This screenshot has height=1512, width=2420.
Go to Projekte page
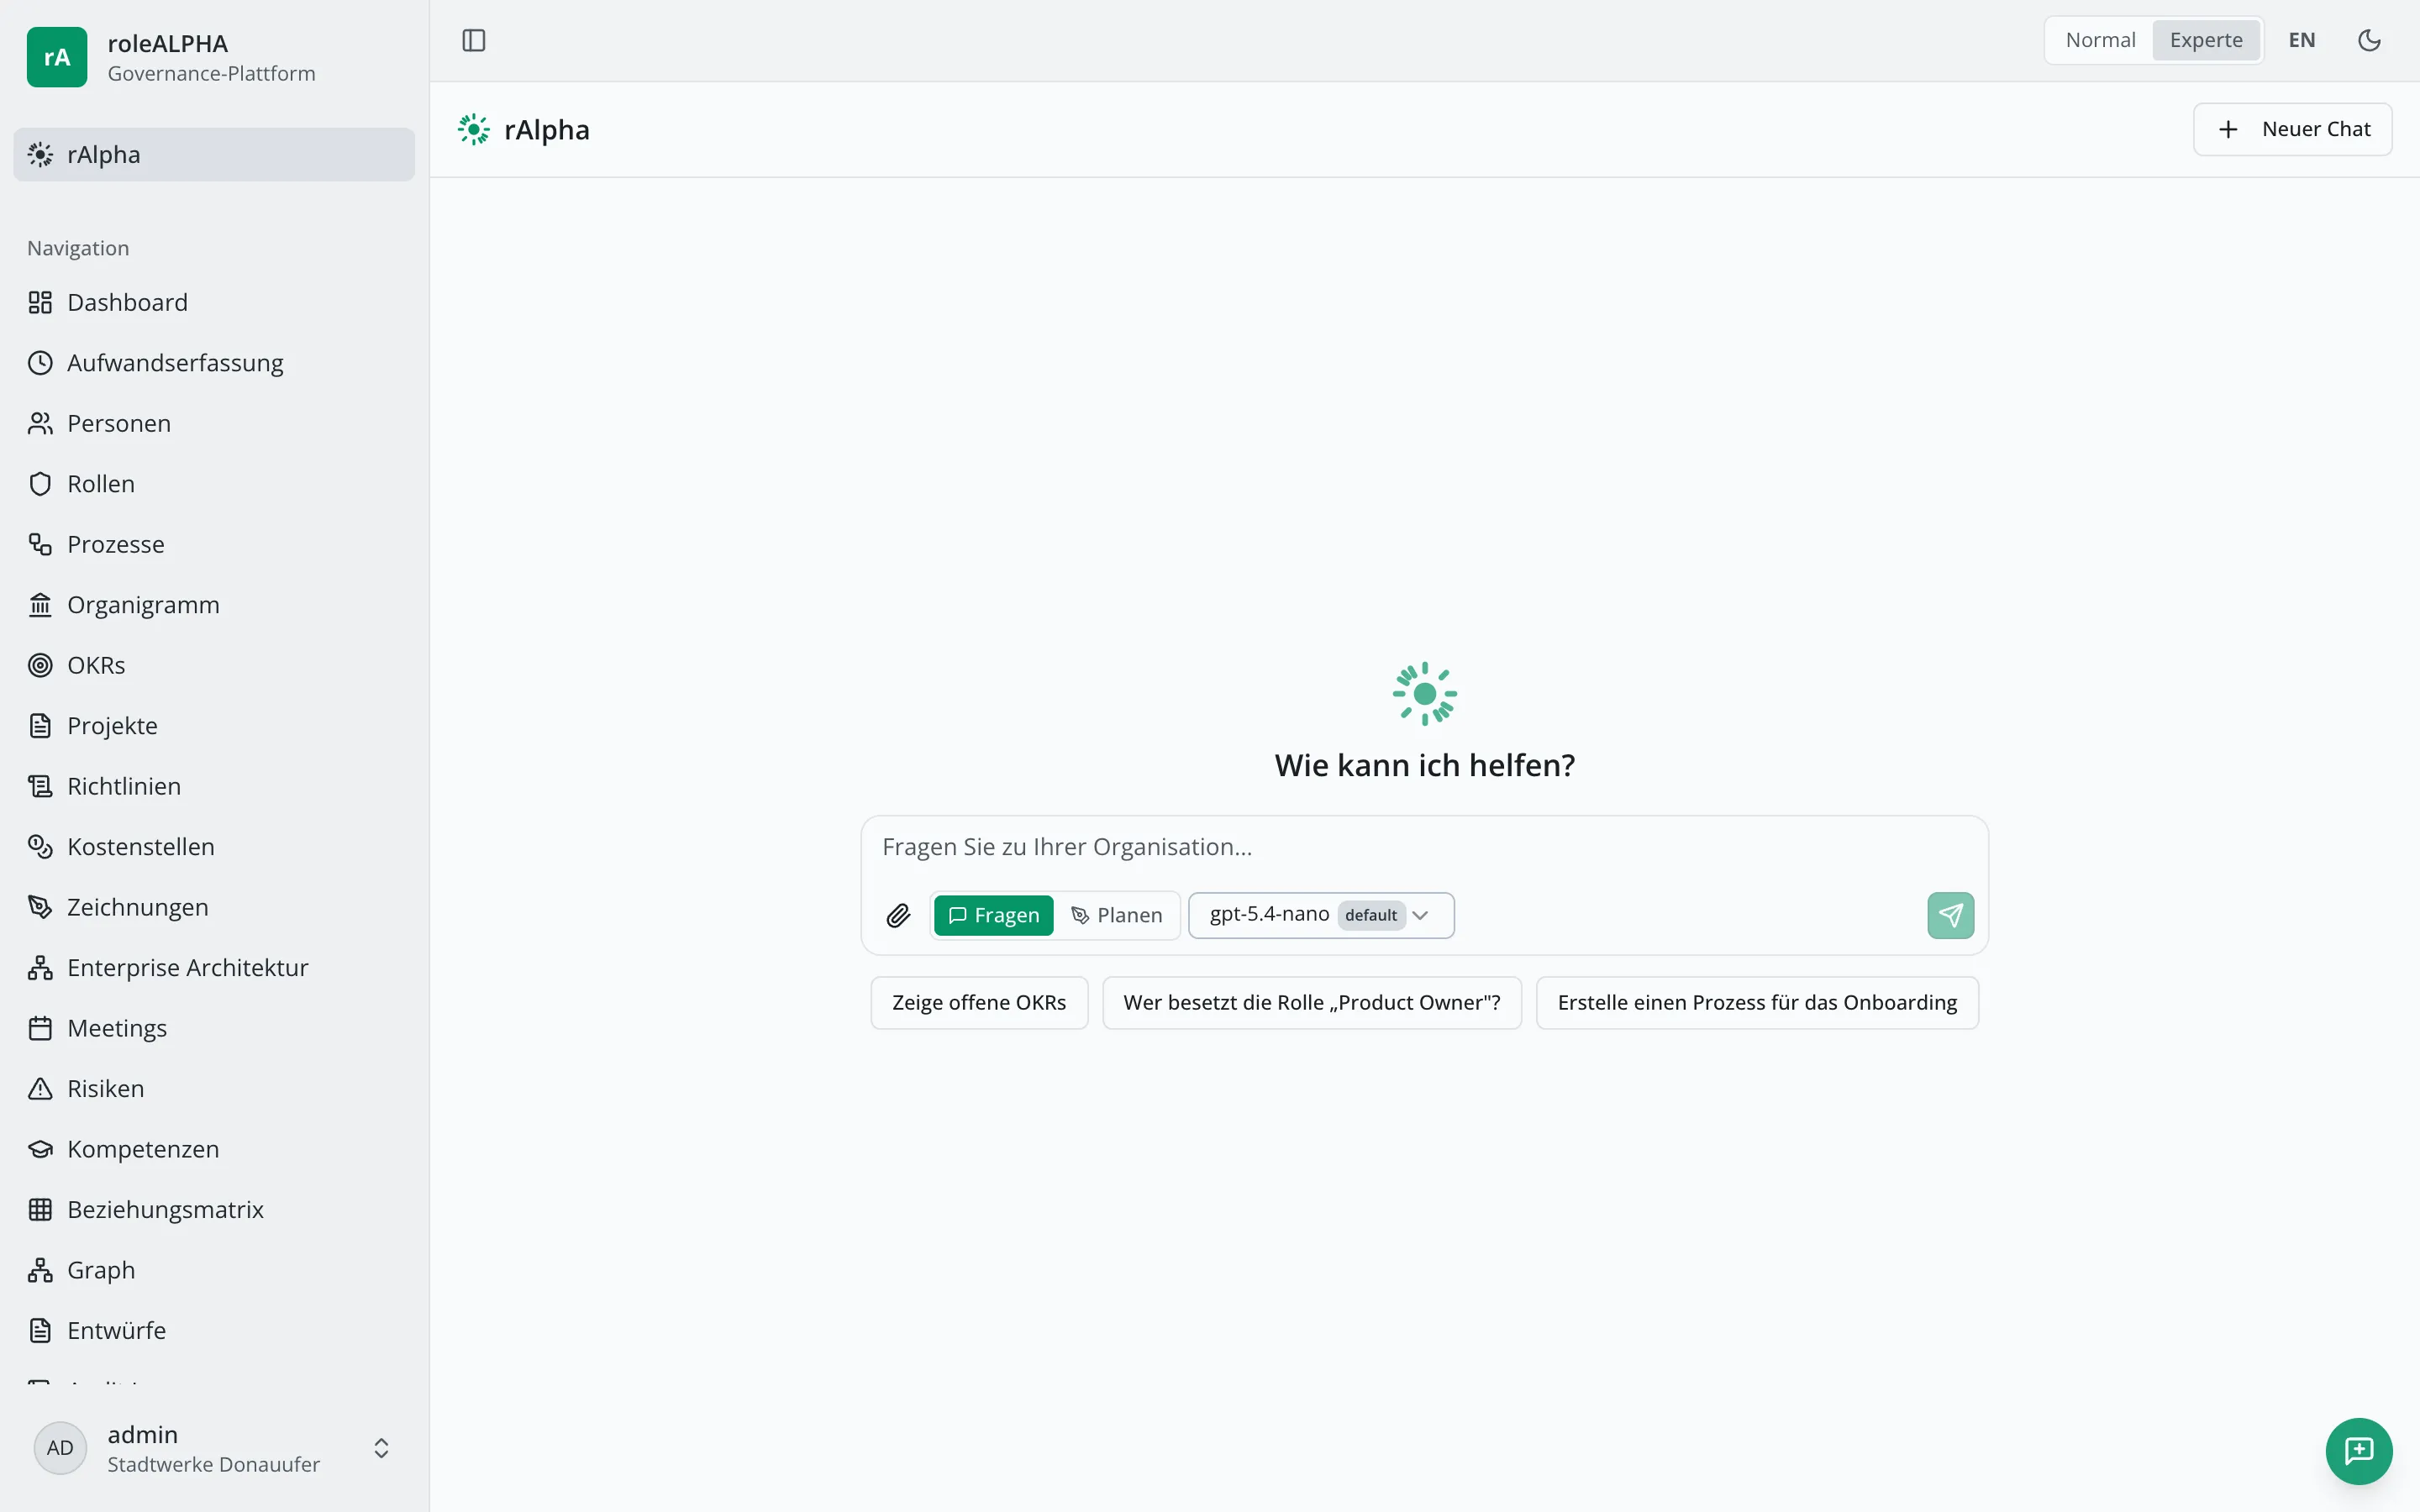(214, 726)
